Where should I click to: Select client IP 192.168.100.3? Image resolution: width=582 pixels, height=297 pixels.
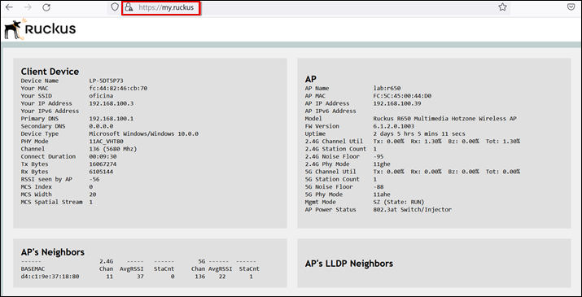pyautogui.click(x=112, y=103)
